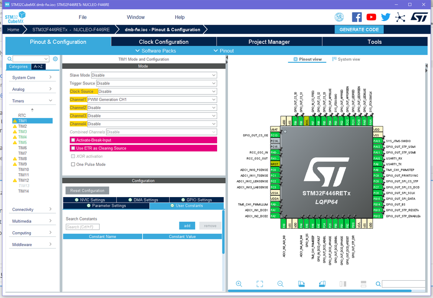The width and height of the screenshot is (433, 298).
Task: Click the peripheral search magnifier icon
Action: click(10, 59)
